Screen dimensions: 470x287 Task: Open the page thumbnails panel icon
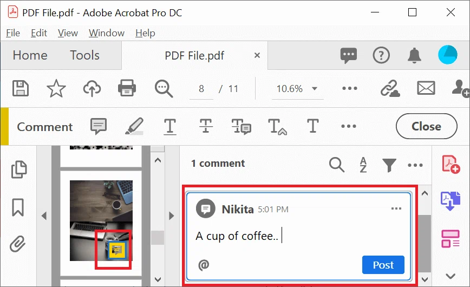pos(19,169)
